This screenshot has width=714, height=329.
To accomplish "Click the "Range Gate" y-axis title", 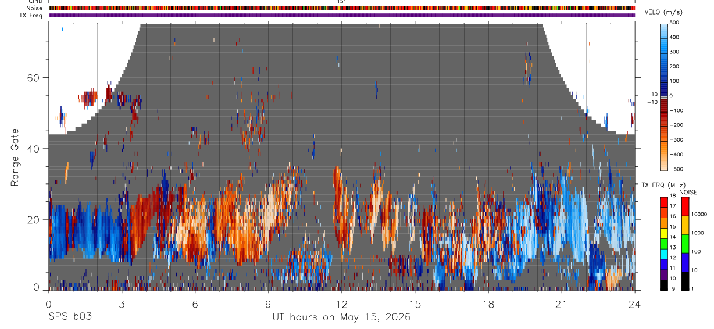I will tap(15, 157).
